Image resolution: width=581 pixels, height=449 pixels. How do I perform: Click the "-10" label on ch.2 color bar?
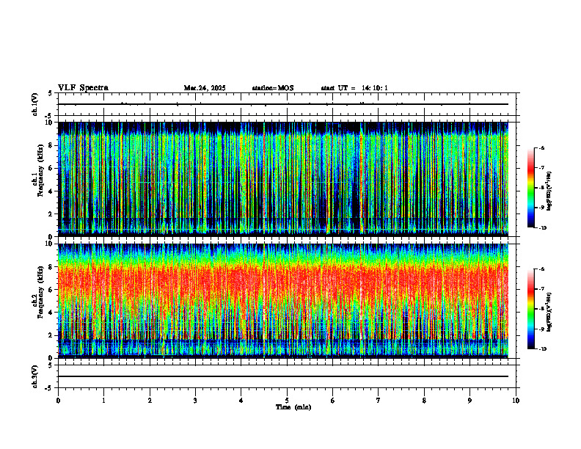pos(541,349)
